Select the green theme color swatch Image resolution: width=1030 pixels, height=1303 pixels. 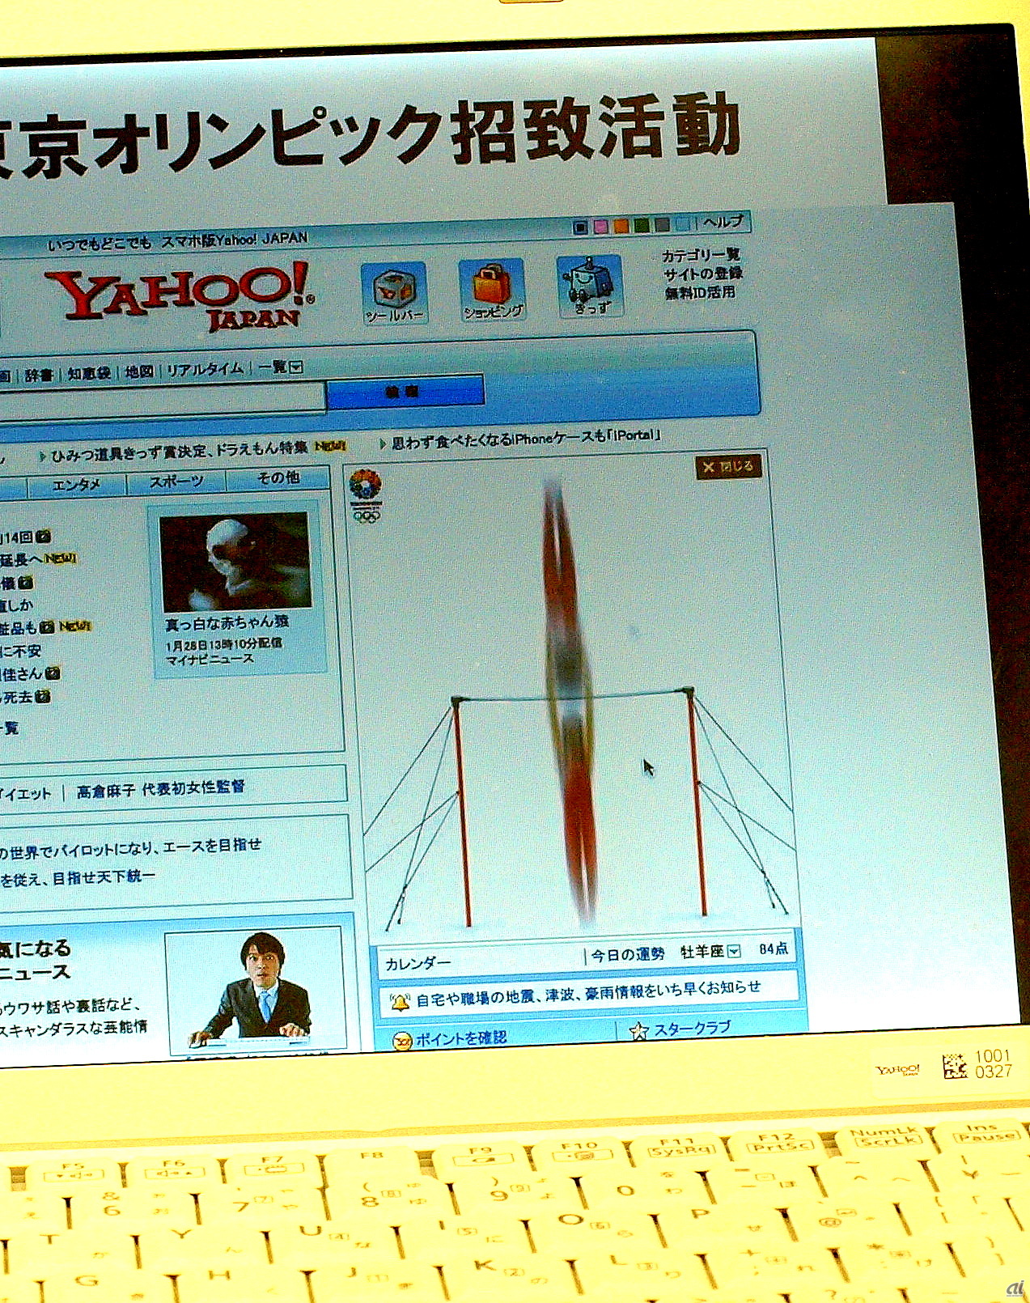tap(642, 226)
